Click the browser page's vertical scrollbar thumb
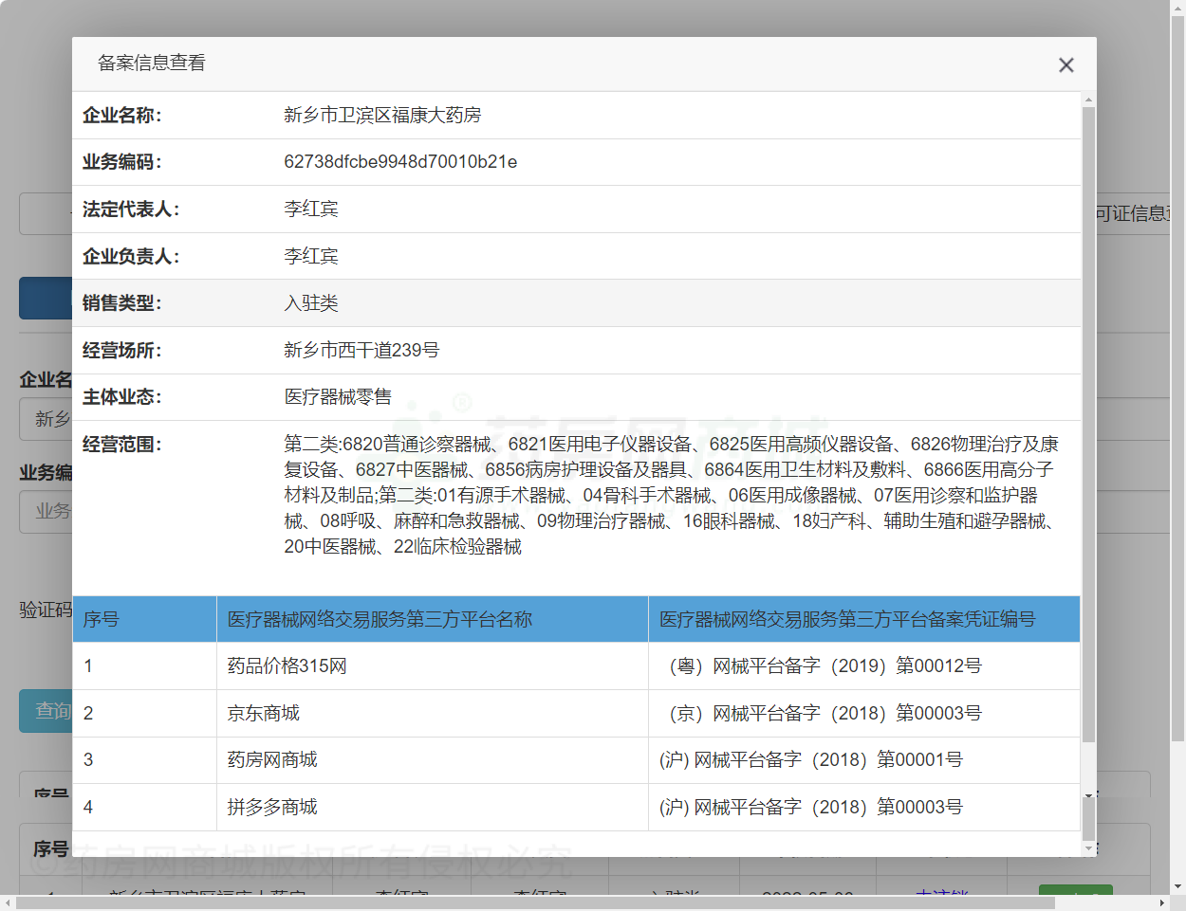This screenshot has height=911, width=1186. [1177, 379]
